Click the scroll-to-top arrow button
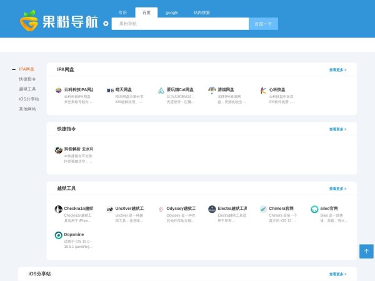375x281 pixels. [x=366, y=251]
